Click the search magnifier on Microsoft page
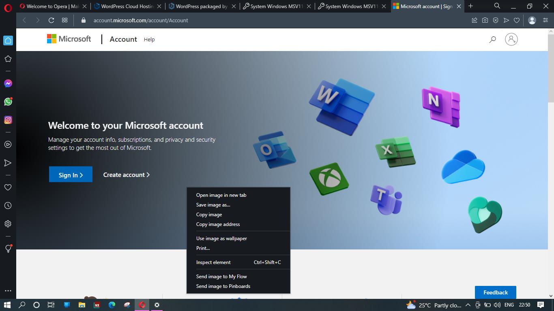 tap(492, 39)
